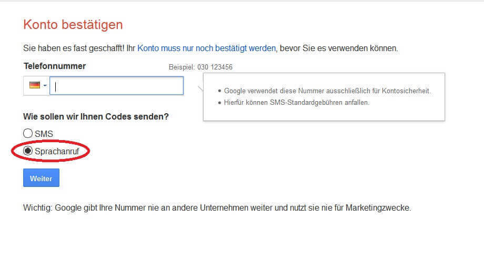This screenshot has width=484, height=277.
Task: Select the Sprachanruf radio button
Action: click(28, 151)
